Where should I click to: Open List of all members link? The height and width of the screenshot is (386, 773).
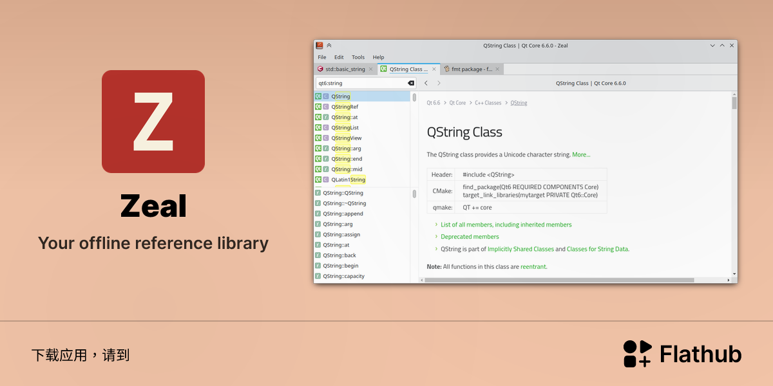(x=506, y=225)
